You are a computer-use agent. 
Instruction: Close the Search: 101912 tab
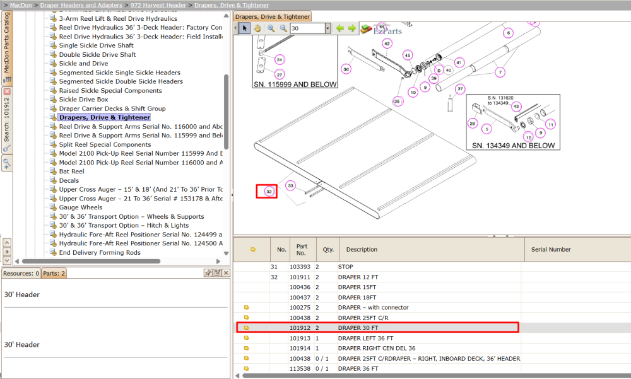[x=7, y=91]
